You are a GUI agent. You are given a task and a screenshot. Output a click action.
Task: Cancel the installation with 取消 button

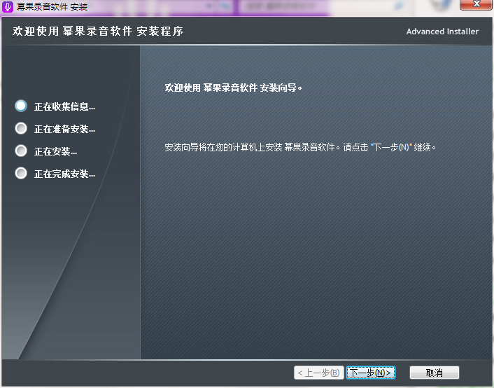[x=434, y=373]
